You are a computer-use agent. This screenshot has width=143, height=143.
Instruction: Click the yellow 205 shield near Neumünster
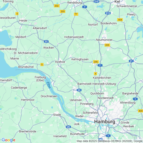pos(107,45)
